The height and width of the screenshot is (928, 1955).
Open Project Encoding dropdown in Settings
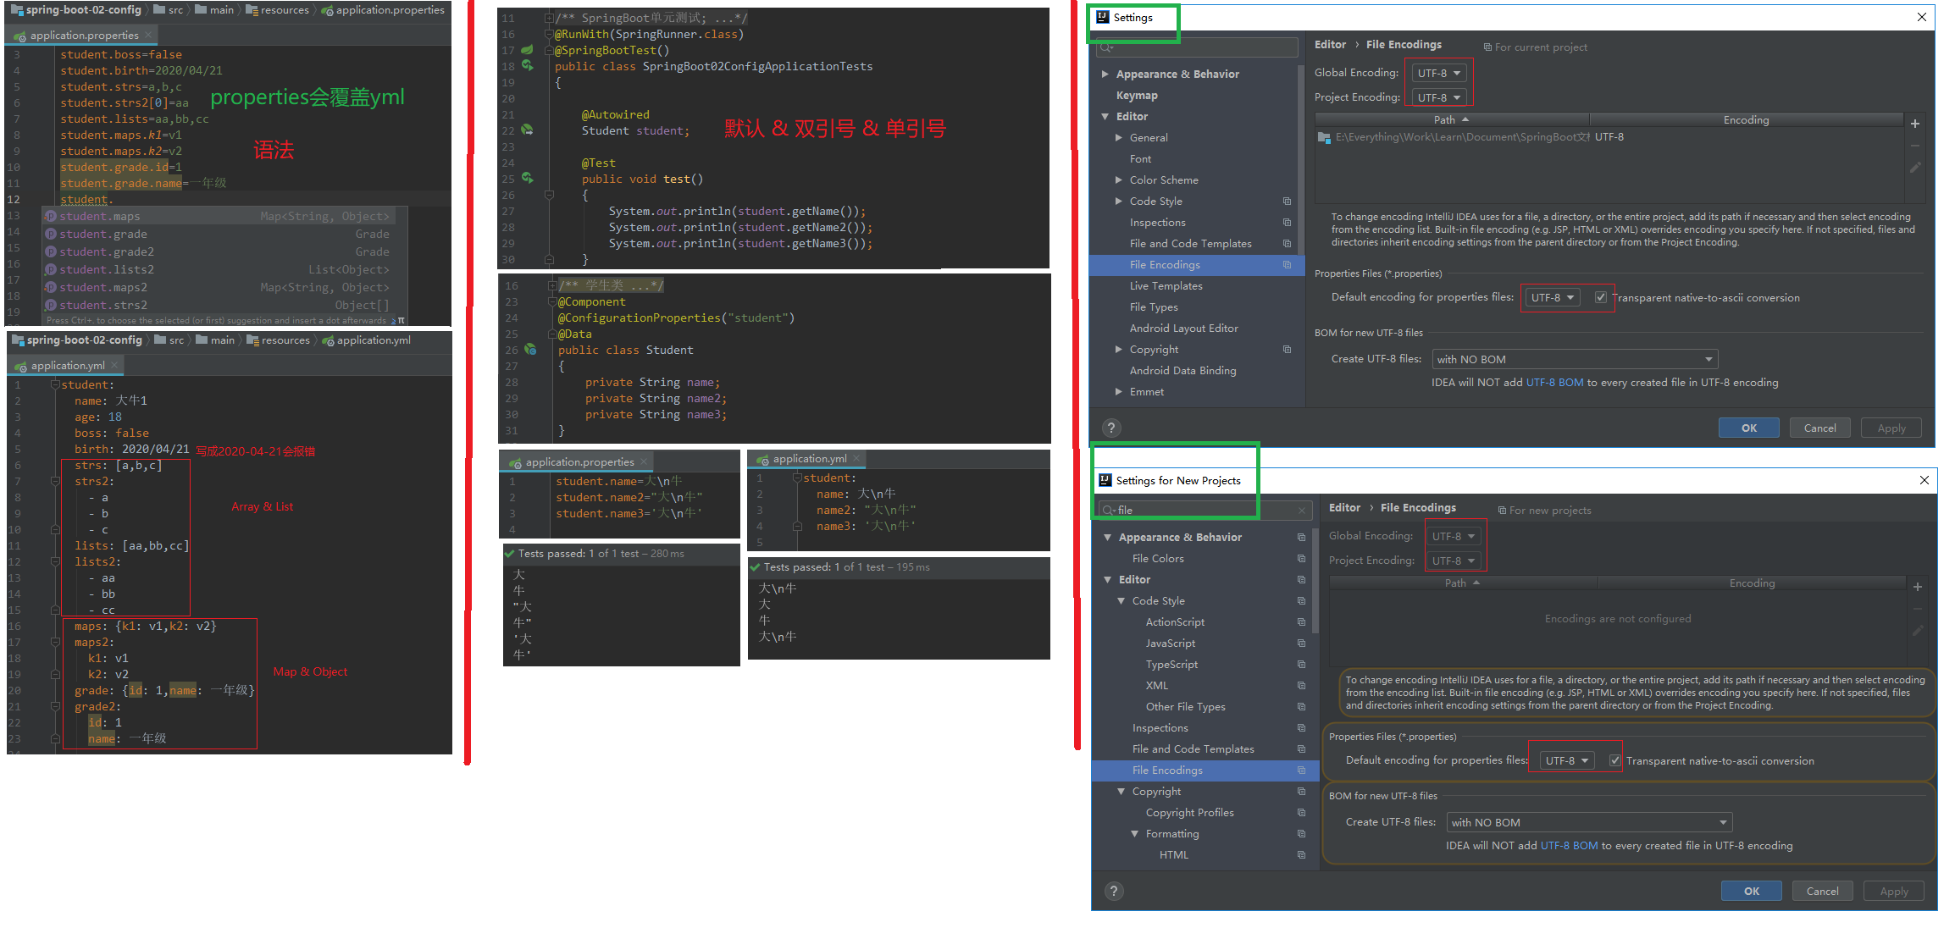click(1439, 97)
